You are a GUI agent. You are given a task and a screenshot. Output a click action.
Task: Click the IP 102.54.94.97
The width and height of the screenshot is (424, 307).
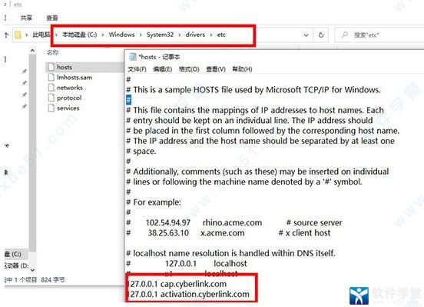pyautogui.click(x=168, y=222)
